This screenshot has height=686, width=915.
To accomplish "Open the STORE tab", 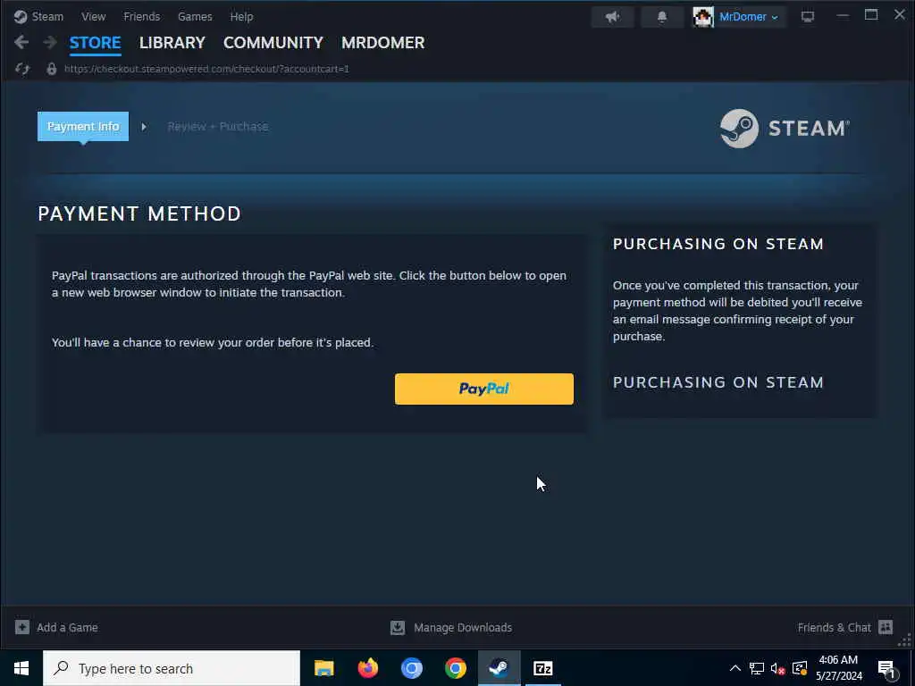I will pos(95,43).
